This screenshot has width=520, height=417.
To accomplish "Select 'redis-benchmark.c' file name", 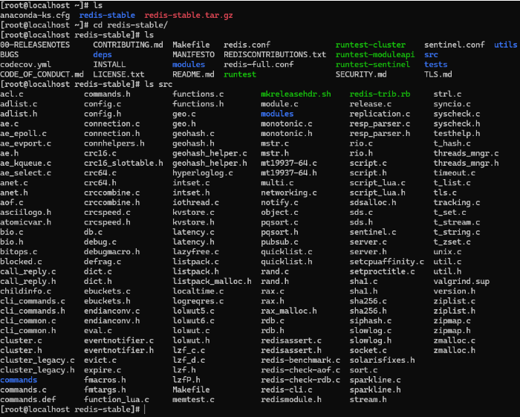I will coord(300,361).
